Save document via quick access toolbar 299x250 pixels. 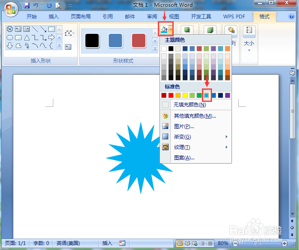(27, 5)
